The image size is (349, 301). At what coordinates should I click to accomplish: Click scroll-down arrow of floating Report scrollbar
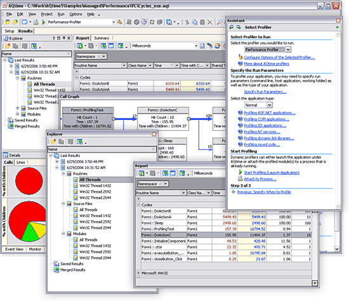[315, 283]
